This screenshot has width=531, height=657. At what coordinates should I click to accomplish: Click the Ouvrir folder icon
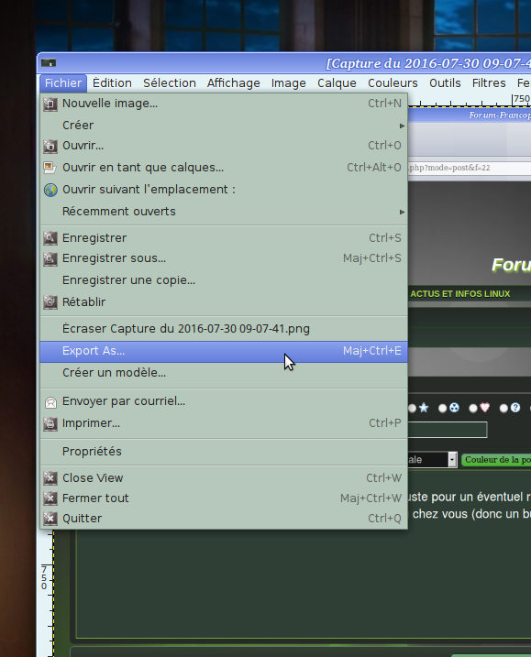tap(50, 146)
